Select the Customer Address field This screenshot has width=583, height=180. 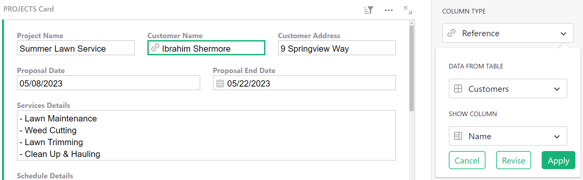tap(337, 48)
